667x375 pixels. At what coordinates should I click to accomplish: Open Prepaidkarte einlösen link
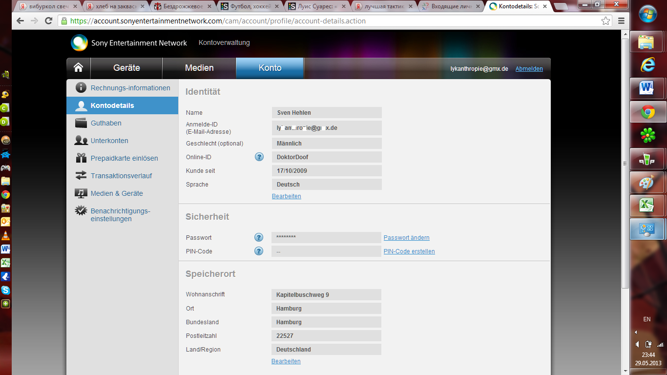pyautogui.click(x=124, y=158)
